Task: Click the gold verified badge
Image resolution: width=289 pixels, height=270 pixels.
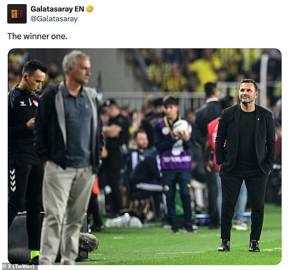Action: click(x=90, y=9)
